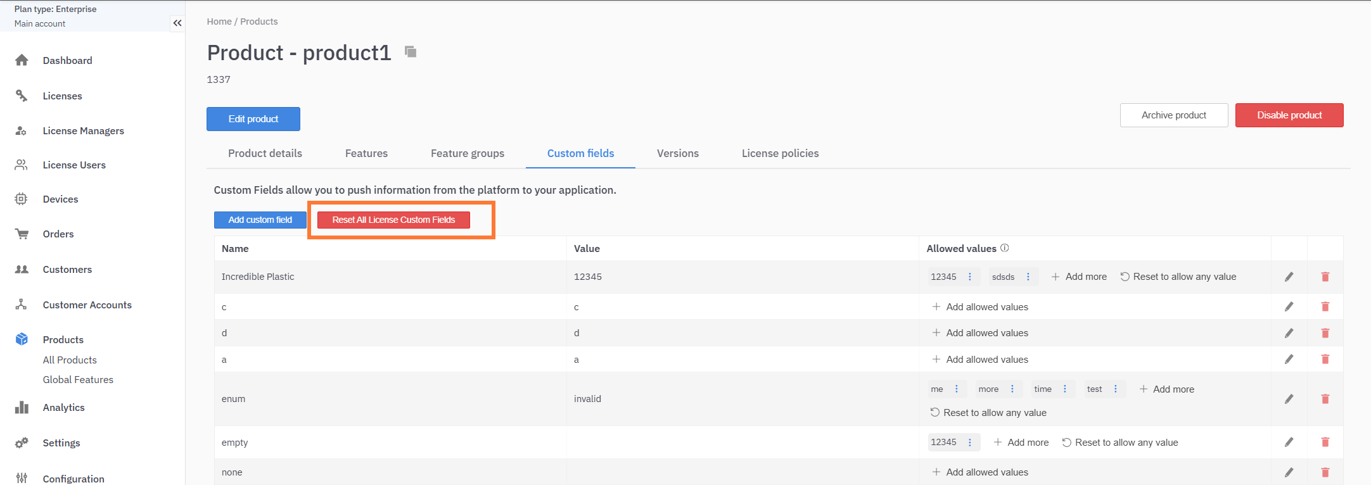Open Dashboard from the home icon
Screen dimensions: 1371x485
click(22, 60)
